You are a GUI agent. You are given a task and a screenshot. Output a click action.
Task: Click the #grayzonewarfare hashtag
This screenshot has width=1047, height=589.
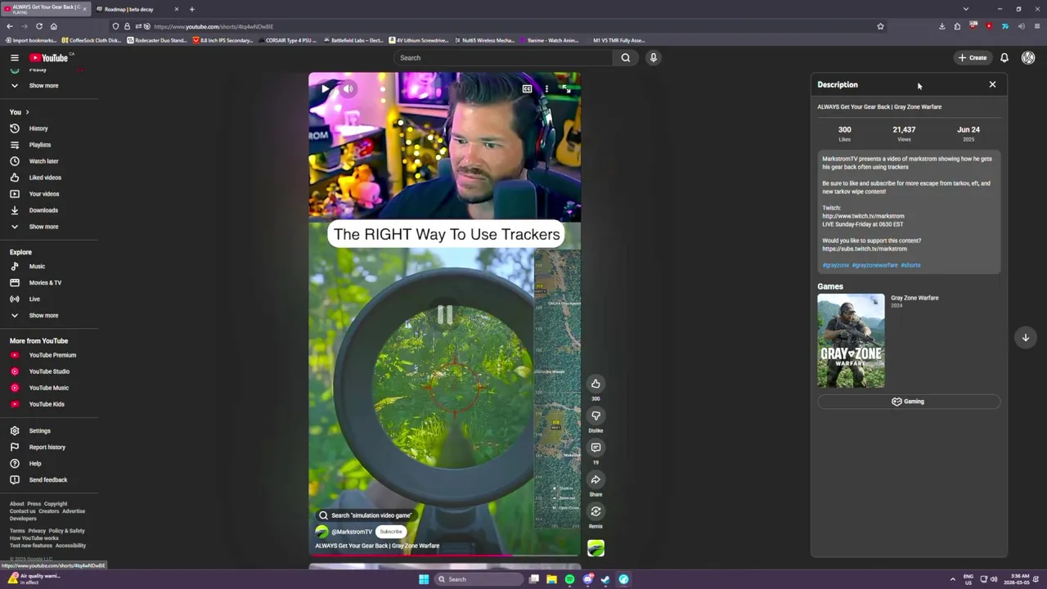[874, 265]
